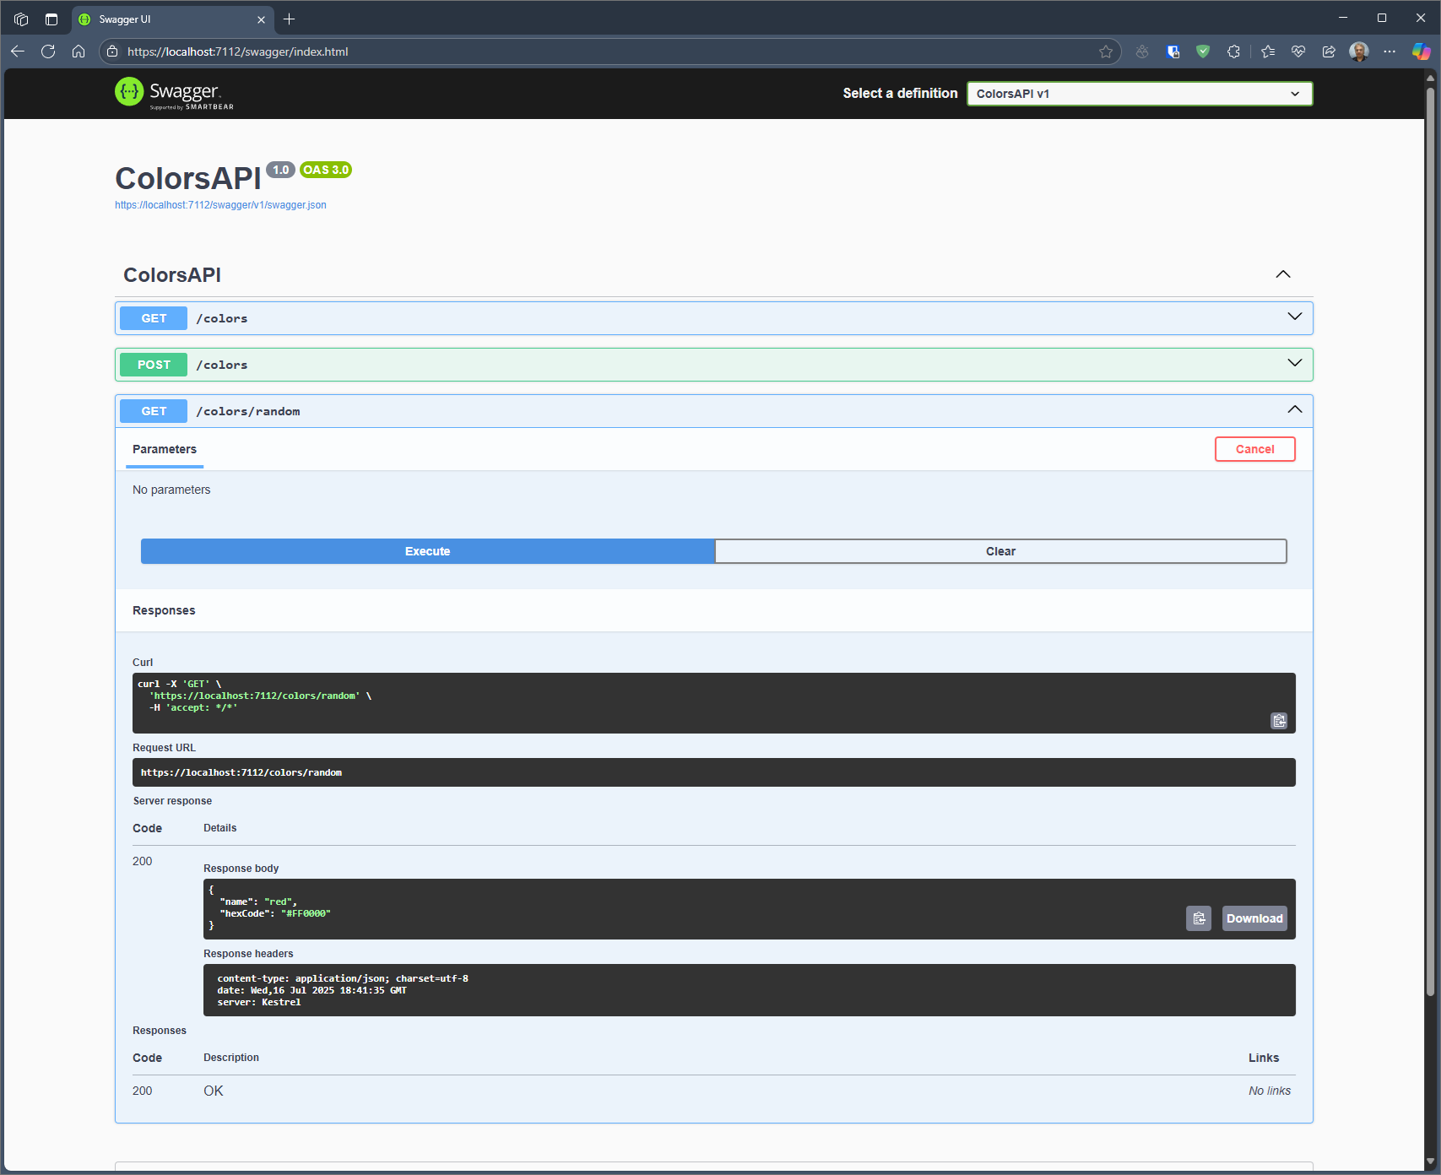The height and width of the screenshot is (1175, 1441).
Task: Open the browser extensions icon
Action: click(x=1233, y=52)
